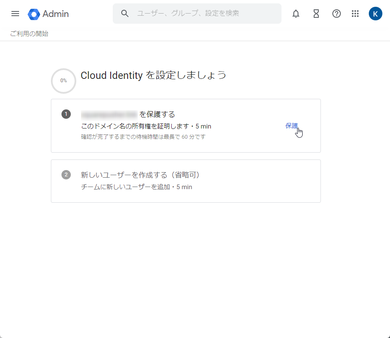This screenshot has height=338, width=390.
Task: Click the step 1 number badge
Action: (66, 114)
